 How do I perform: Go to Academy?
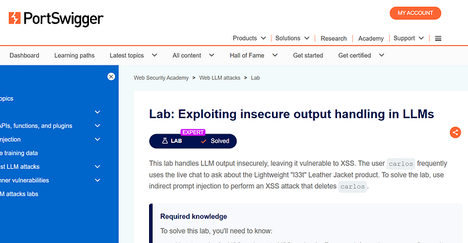pyautogui.click(x=370, y=39)
